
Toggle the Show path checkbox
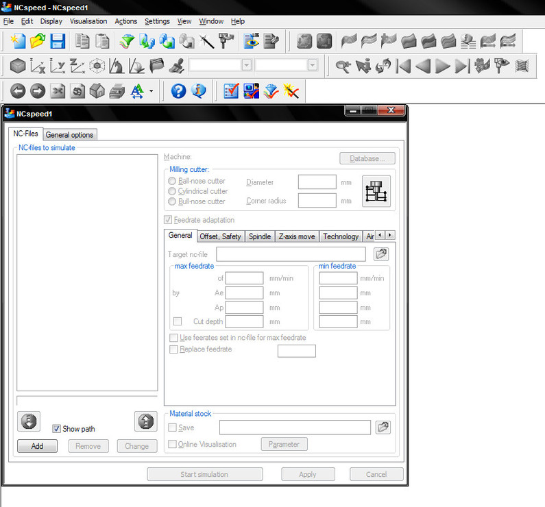pos(56,429)
